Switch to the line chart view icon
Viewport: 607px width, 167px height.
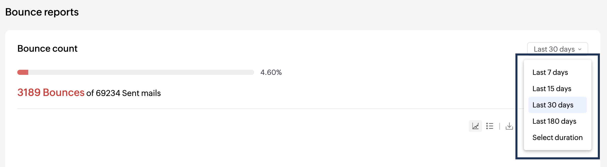click(475, 126)
